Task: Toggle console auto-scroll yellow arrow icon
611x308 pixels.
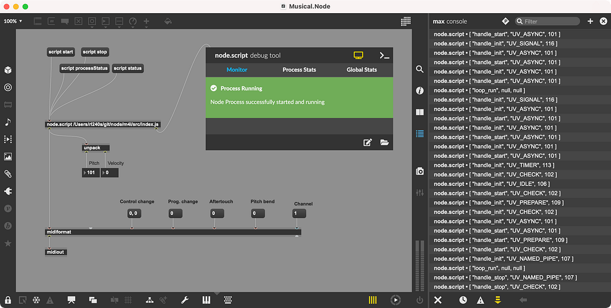Action: tap(497, 300)
